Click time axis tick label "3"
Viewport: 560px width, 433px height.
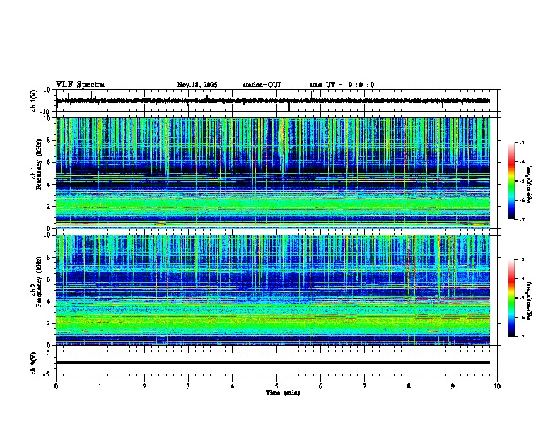pyautogui.click(x=188, y=386)
